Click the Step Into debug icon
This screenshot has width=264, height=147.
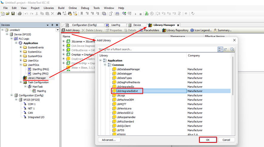164,14
